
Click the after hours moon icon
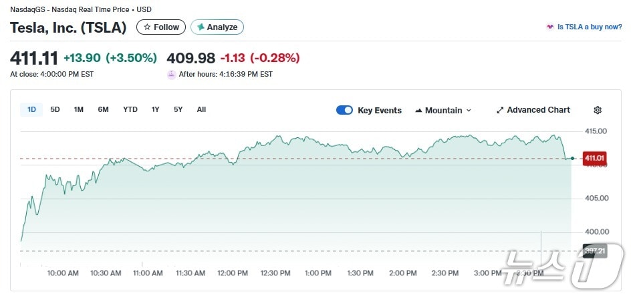(x=171, y=74)
